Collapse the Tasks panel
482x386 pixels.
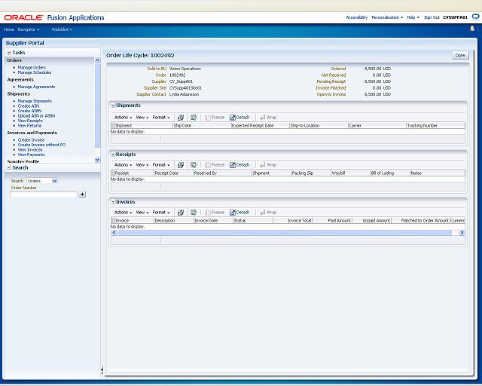pyautogui.click(x=9, y=53)
